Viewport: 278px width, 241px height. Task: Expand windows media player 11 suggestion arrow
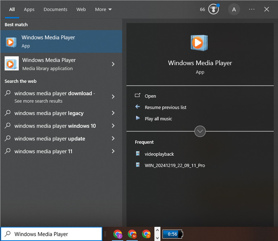(x=113, y=151)
